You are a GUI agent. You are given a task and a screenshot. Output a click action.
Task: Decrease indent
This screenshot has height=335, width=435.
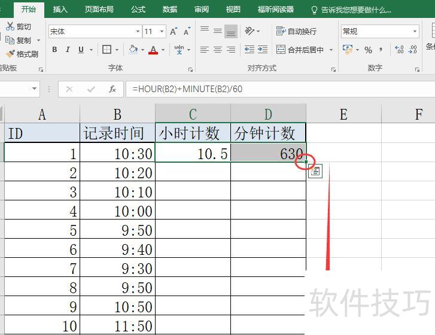tap(250, 50)
